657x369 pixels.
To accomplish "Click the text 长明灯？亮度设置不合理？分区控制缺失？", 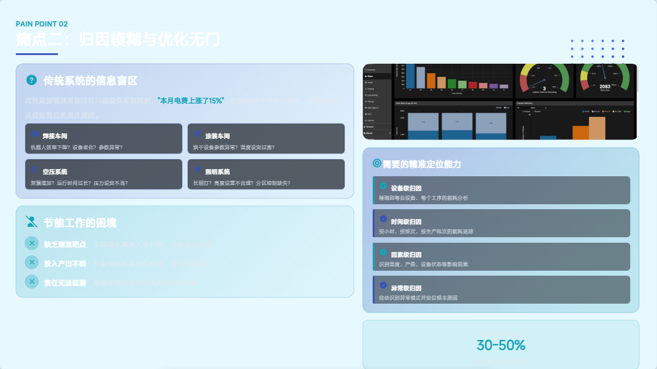I will tap(242, 183).
